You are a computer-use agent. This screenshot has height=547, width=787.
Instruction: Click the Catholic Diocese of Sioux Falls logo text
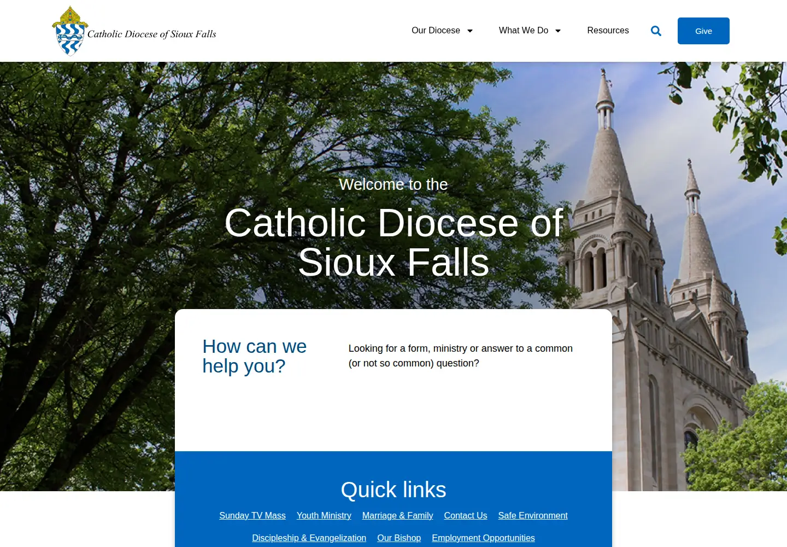point(152,34)
